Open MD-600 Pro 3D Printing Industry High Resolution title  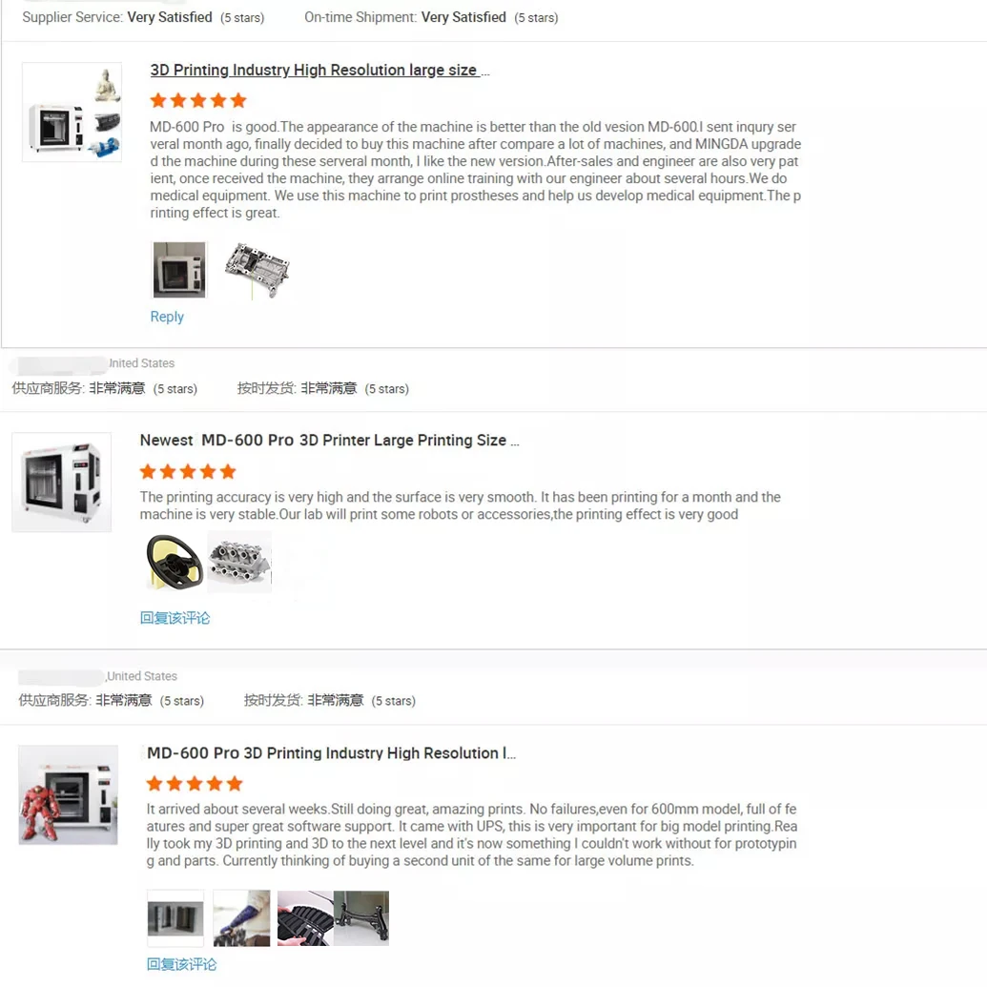(331, 752)
